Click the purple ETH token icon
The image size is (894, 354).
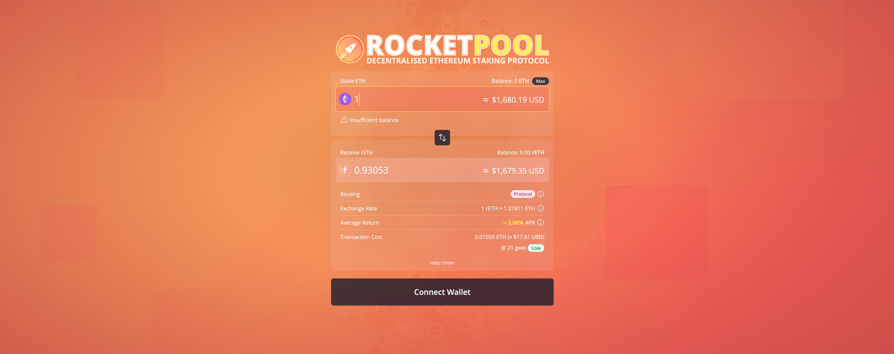pos(345,99)
